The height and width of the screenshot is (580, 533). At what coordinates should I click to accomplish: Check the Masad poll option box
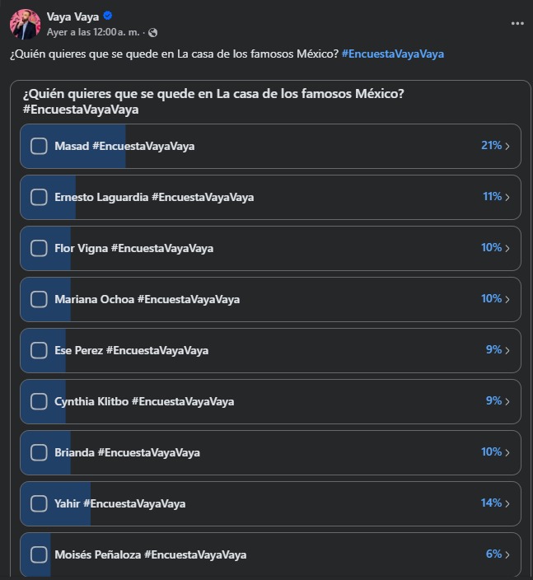point(39,146)
